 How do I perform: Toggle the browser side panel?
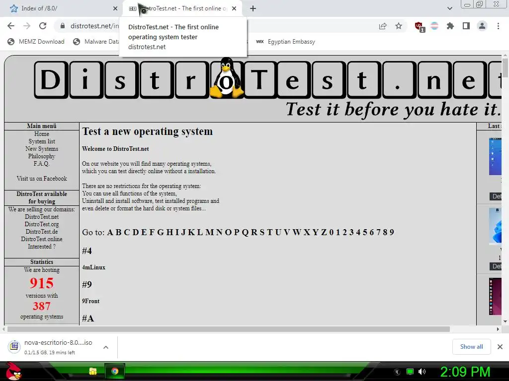pos(466,26)
